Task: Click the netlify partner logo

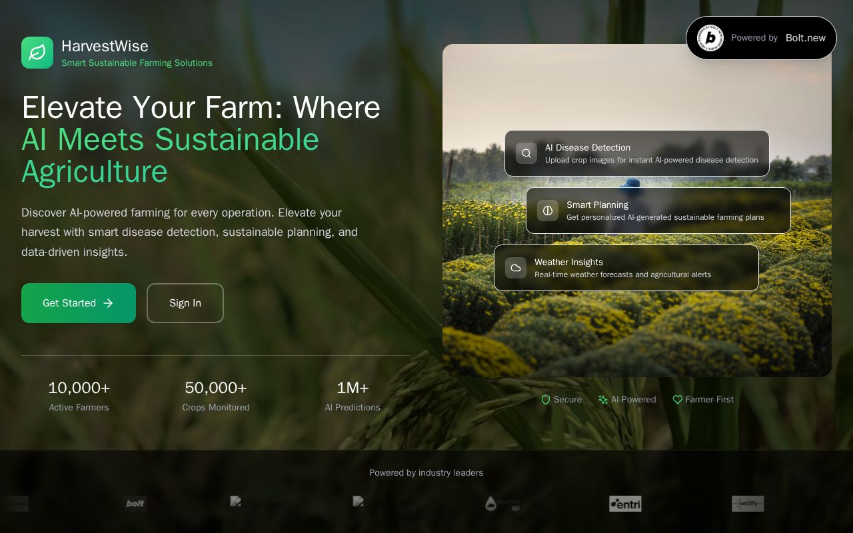Action: [748, 504]
